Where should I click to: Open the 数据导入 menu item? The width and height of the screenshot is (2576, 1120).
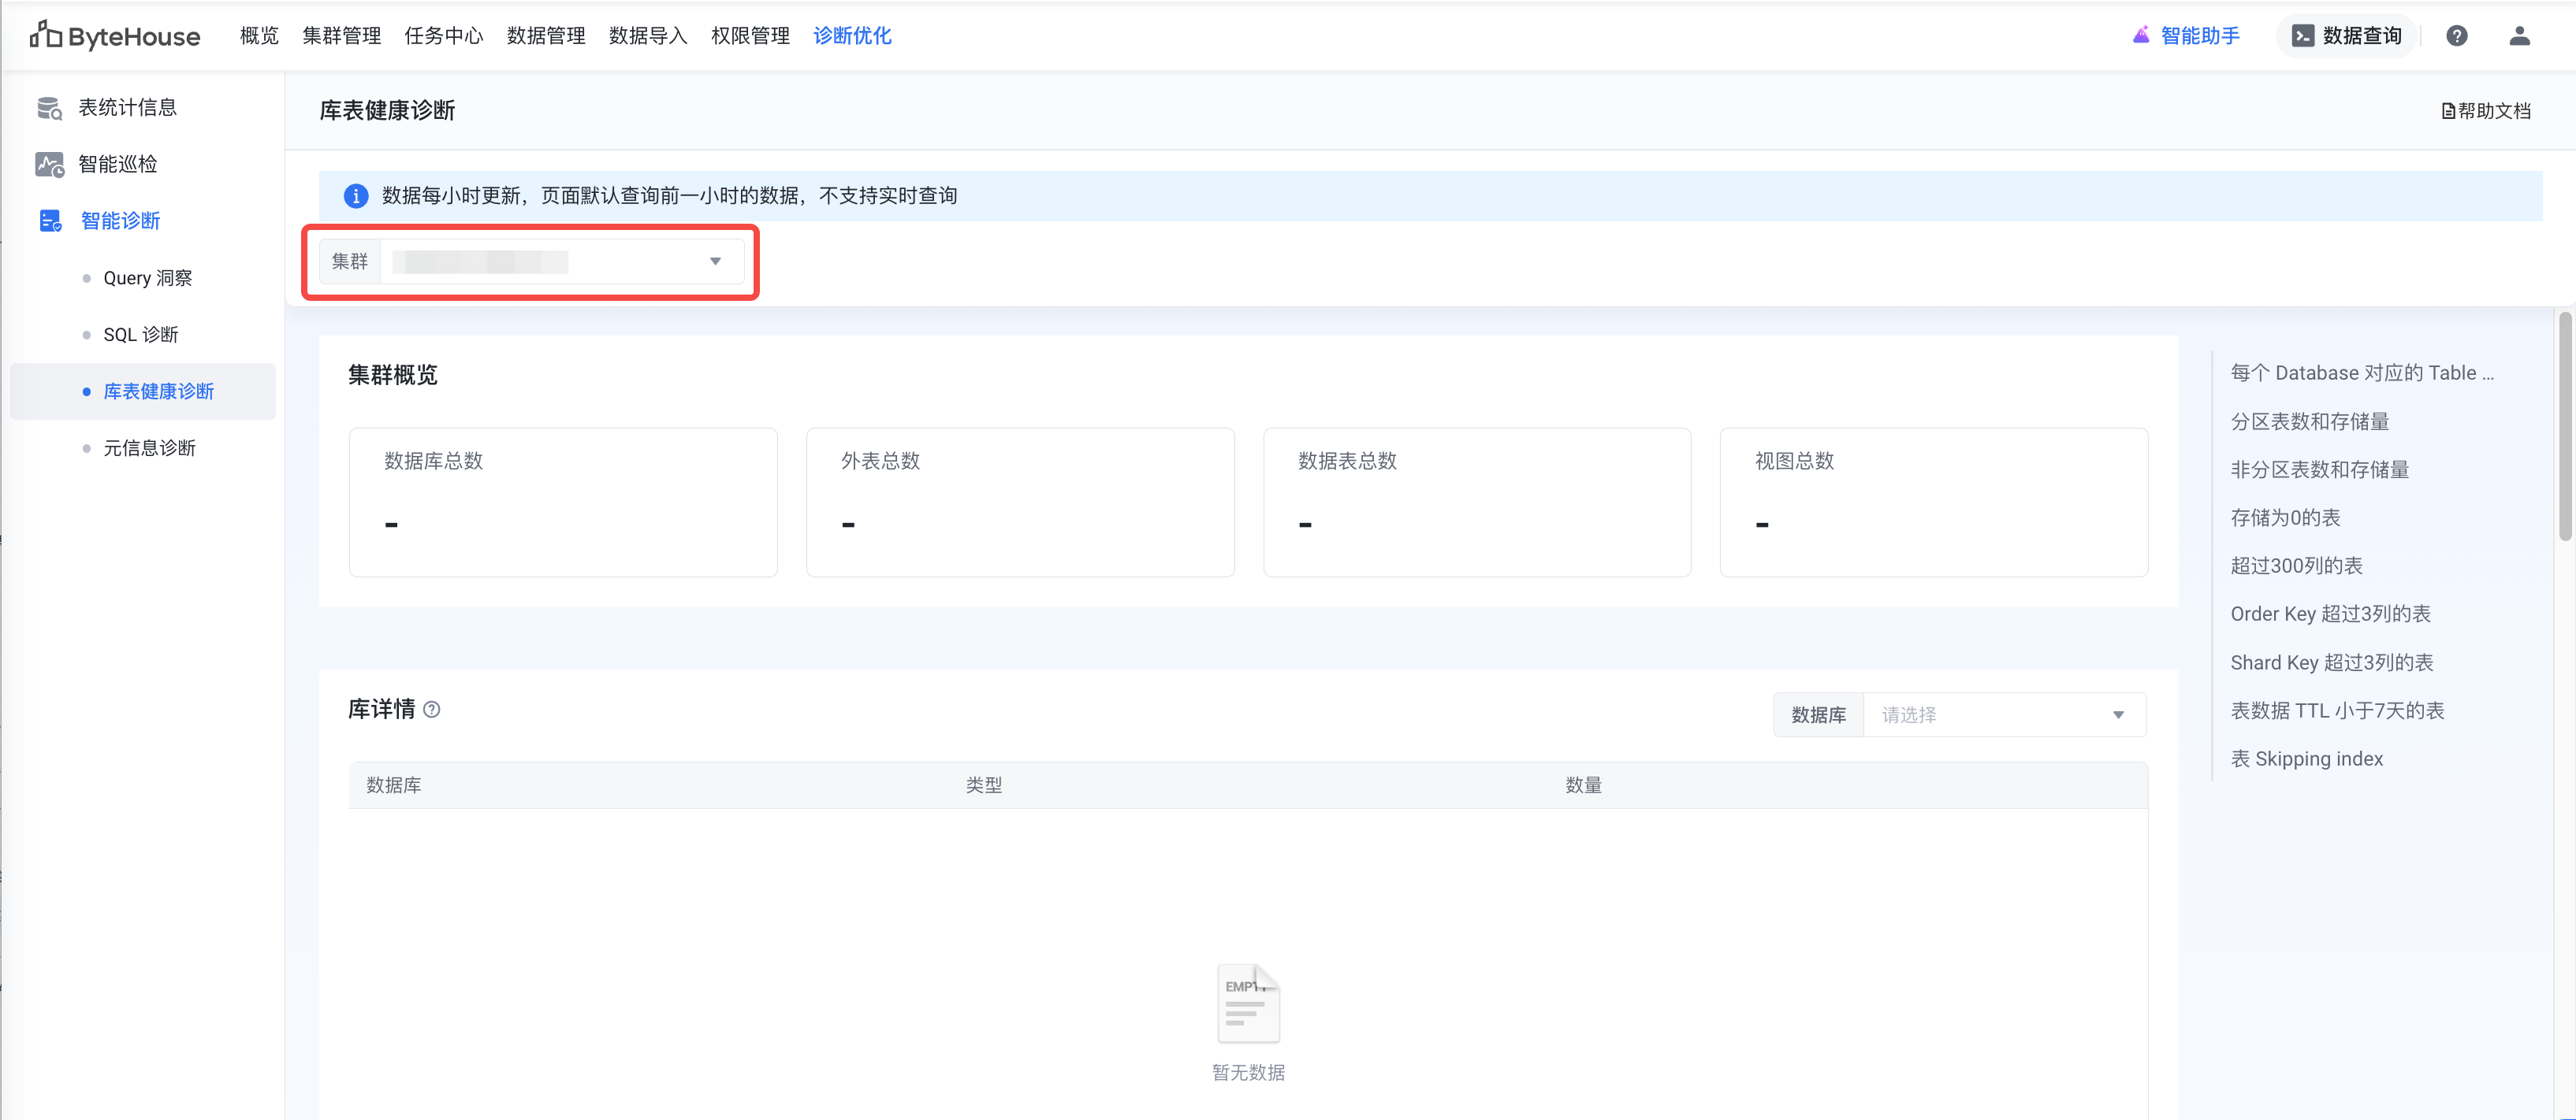point(647,36)
